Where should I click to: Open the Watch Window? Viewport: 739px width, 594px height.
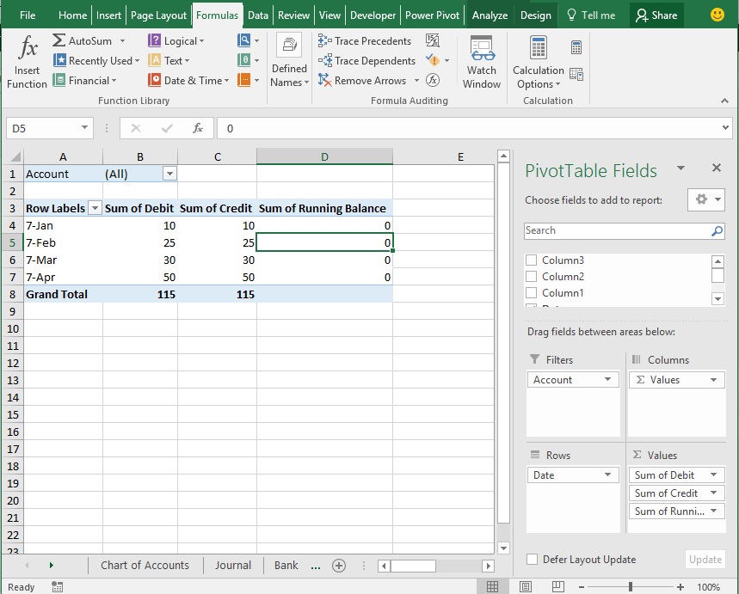pyautogui.click(x=482, y=62)
